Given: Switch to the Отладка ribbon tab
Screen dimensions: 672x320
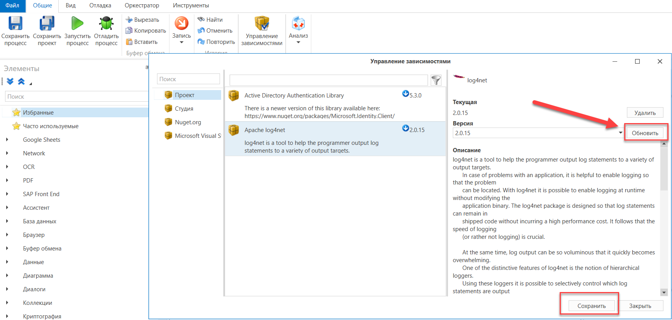Looking at the screenshot, I should click(100, 5).
